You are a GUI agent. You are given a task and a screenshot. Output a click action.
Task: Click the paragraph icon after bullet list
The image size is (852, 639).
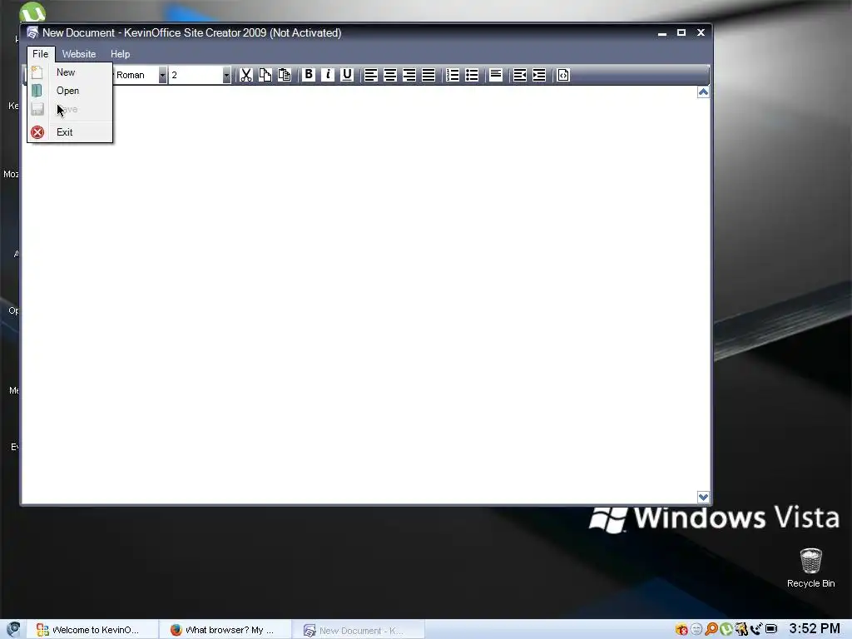(x=496, y=75)
